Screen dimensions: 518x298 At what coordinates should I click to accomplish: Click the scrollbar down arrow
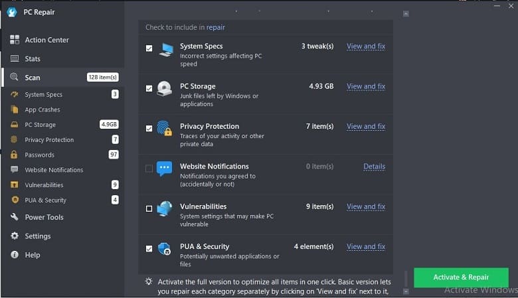point(406,291)
